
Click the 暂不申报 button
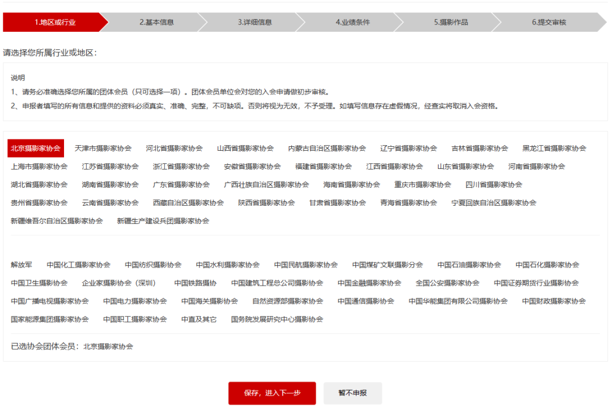352,393
